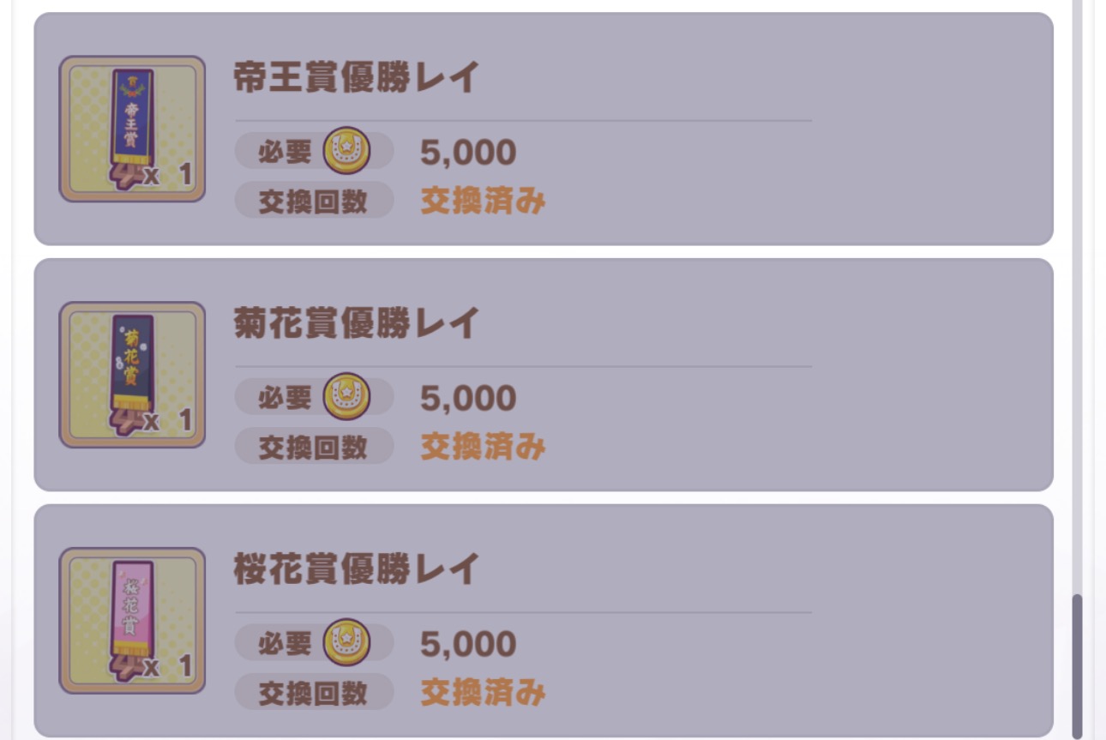Click 交換済み status on 桜花賞優勝レイ
1106x740 pixels.
click(x=483, y=693)
